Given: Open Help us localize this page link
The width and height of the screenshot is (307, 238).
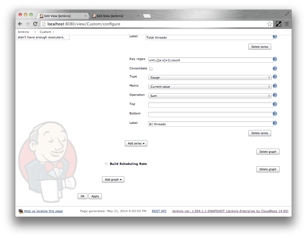Looking at the screenshot, I should tap(43, 211).
